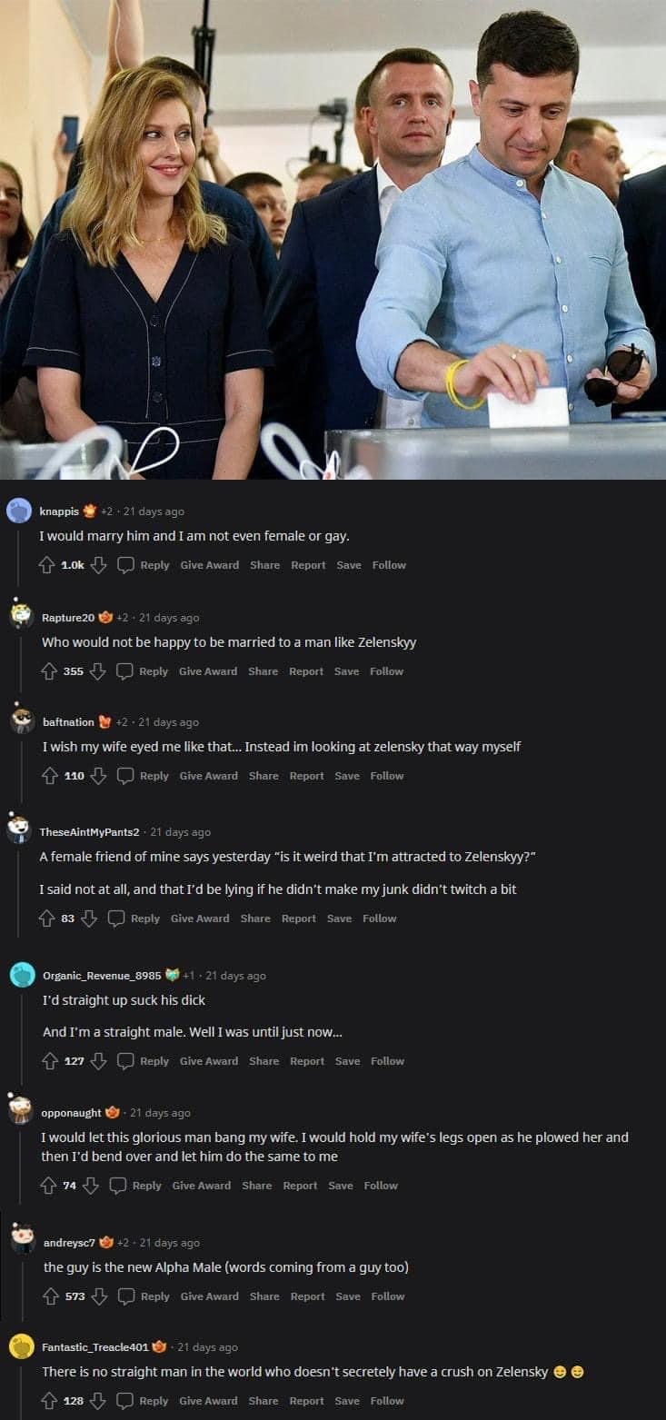Report the baftnation comment
Screen dimensions: 666x1420
click(307, 776)
